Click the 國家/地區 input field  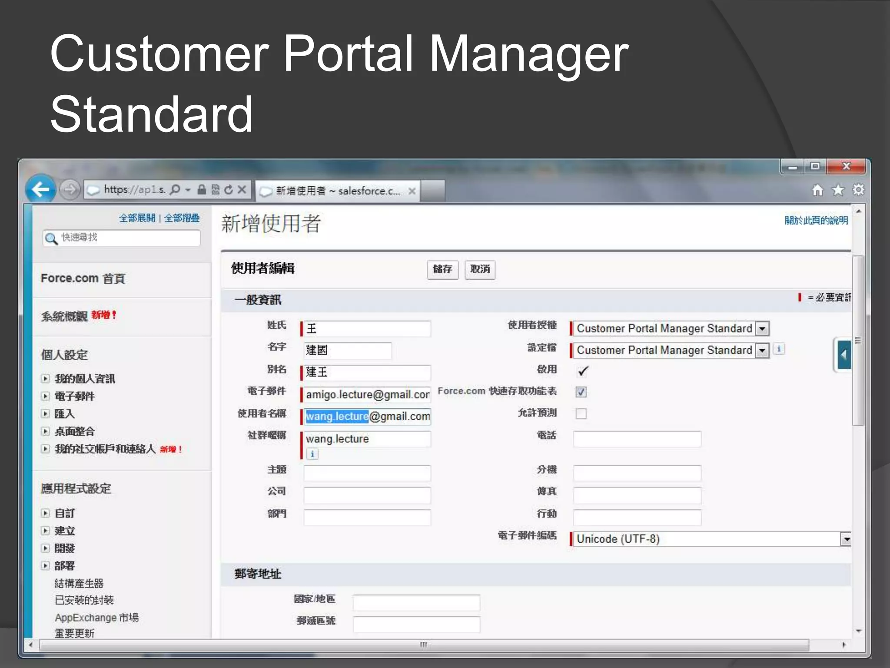click(416, 603)
